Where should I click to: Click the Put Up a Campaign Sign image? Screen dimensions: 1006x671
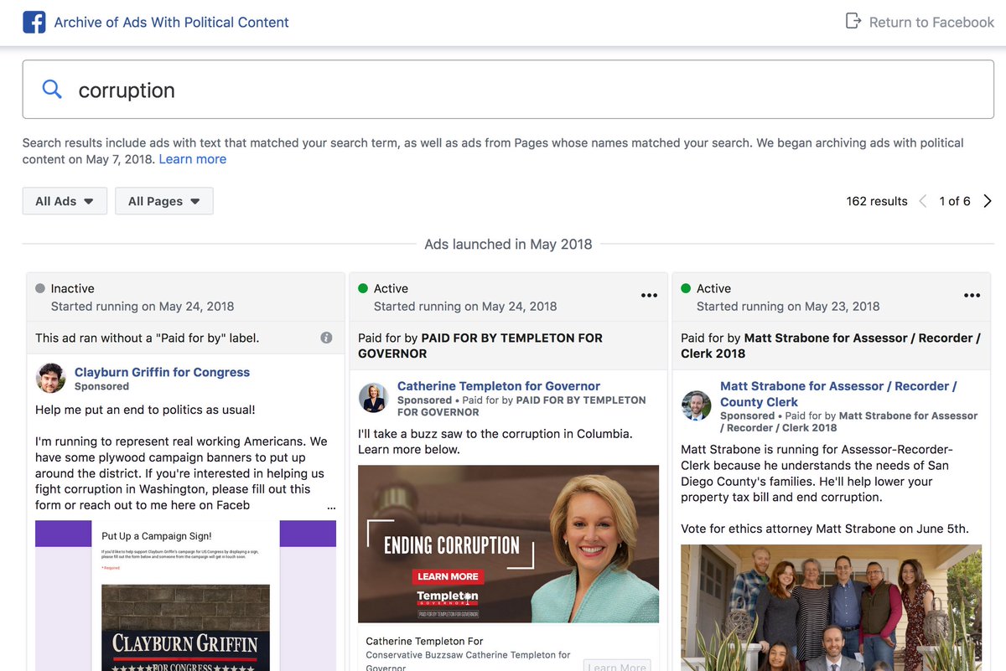point(185,596)
